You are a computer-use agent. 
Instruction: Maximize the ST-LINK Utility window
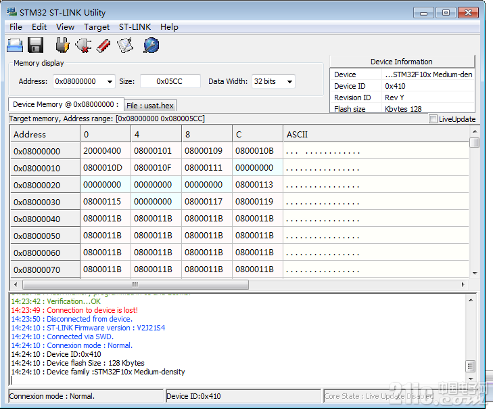point(446,13)
